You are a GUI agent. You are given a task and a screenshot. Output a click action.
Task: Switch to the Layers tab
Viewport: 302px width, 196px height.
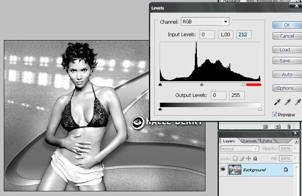coord(229,141)
